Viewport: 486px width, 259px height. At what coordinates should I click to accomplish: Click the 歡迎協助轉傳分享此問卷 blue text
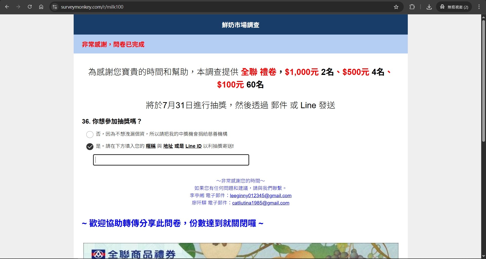(x=173, y=223)
